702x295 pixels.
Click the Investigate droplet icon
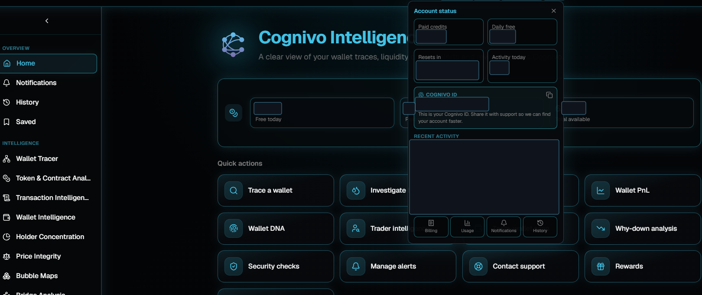pos(356,190)
